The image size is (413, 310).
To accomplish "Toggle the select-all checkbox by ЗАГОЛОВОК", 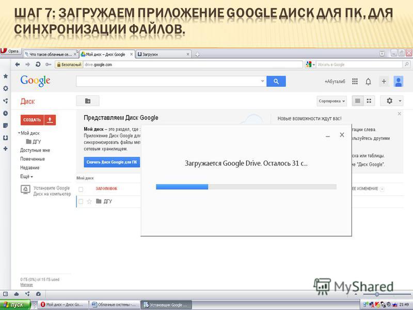I will click(81, 189).
